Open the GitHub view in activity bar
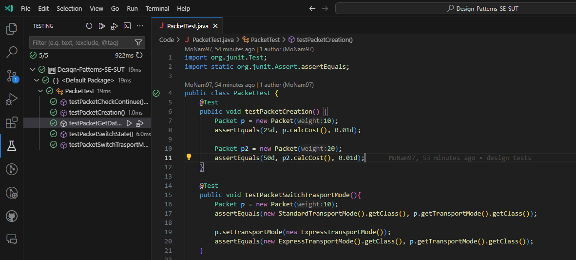 12,216
